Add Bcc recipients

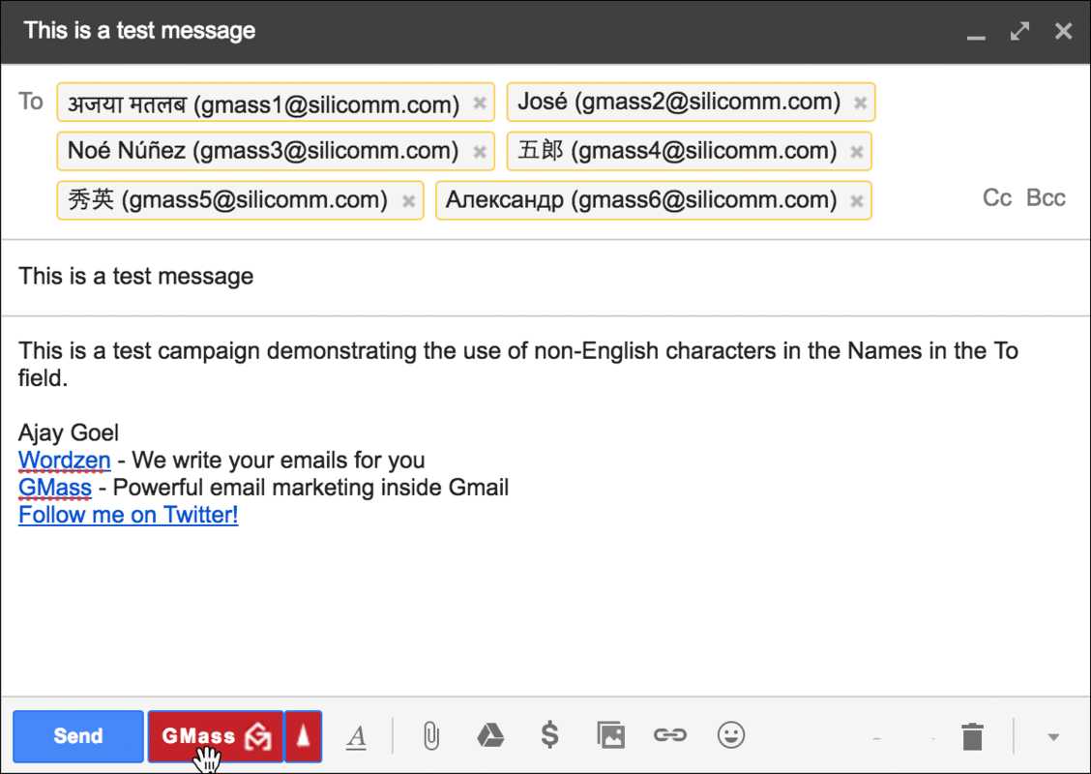coord(1046,197)
